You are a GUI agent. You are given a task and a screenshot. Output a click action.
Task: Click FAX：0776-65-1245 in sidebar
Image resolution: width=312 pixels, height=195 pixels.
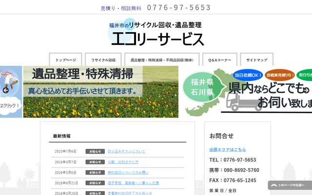tap(233, 180)
